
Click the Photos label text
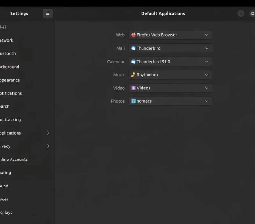pyautogui.click(x=118, y=101)
